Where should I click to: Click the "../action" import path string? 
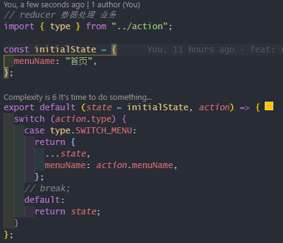click(139, 26)
